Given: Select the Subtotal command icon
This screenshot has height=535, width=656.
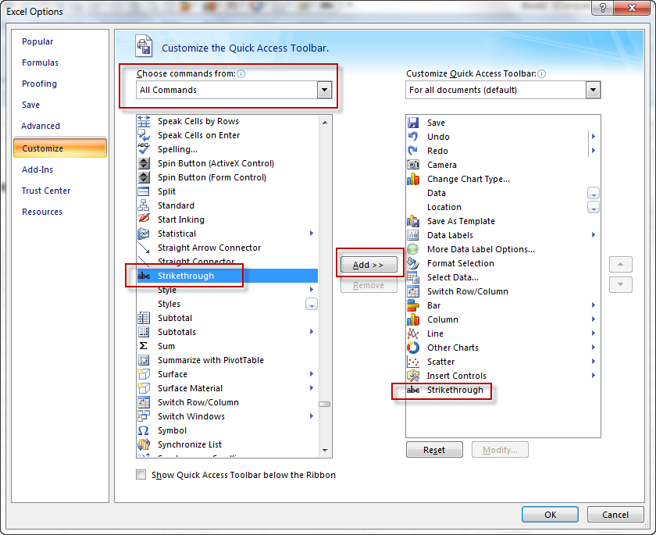Looking at the screenshot, I should [144, 318].
